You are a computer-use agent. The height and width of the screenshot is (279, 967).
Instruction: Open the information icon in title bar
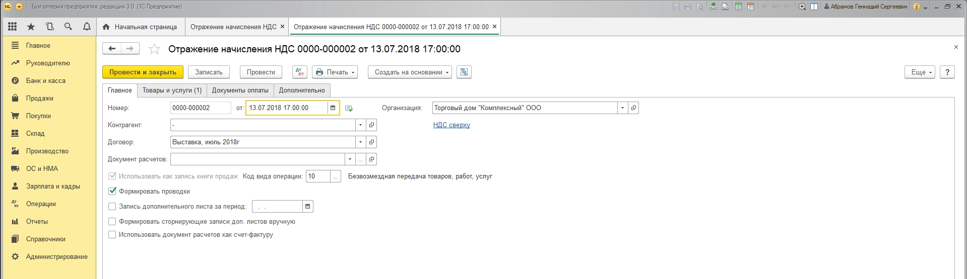917,7
